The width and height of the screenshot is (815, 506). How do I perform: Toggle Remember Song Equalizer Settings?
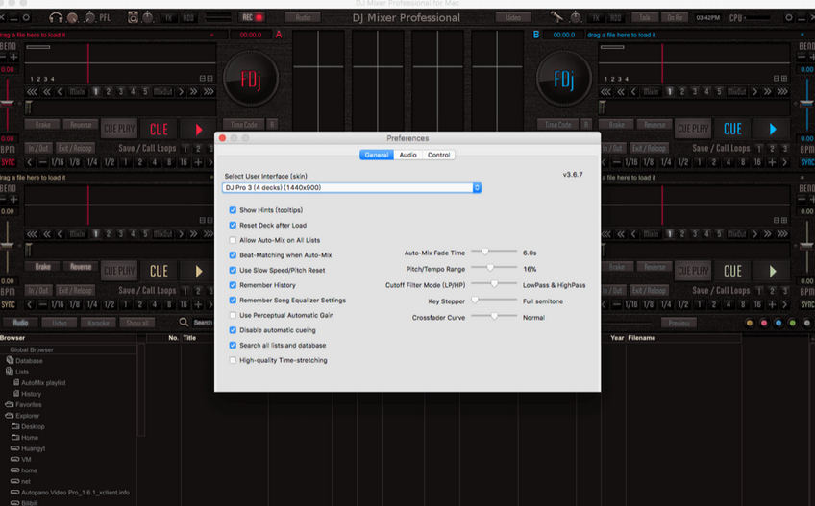[x=233, y=301]
